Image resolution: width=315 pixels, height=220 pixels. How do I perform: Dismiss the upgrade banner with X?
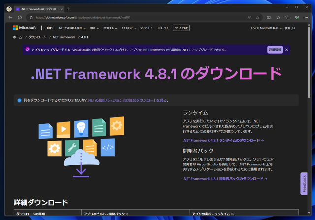coord(286,50)
